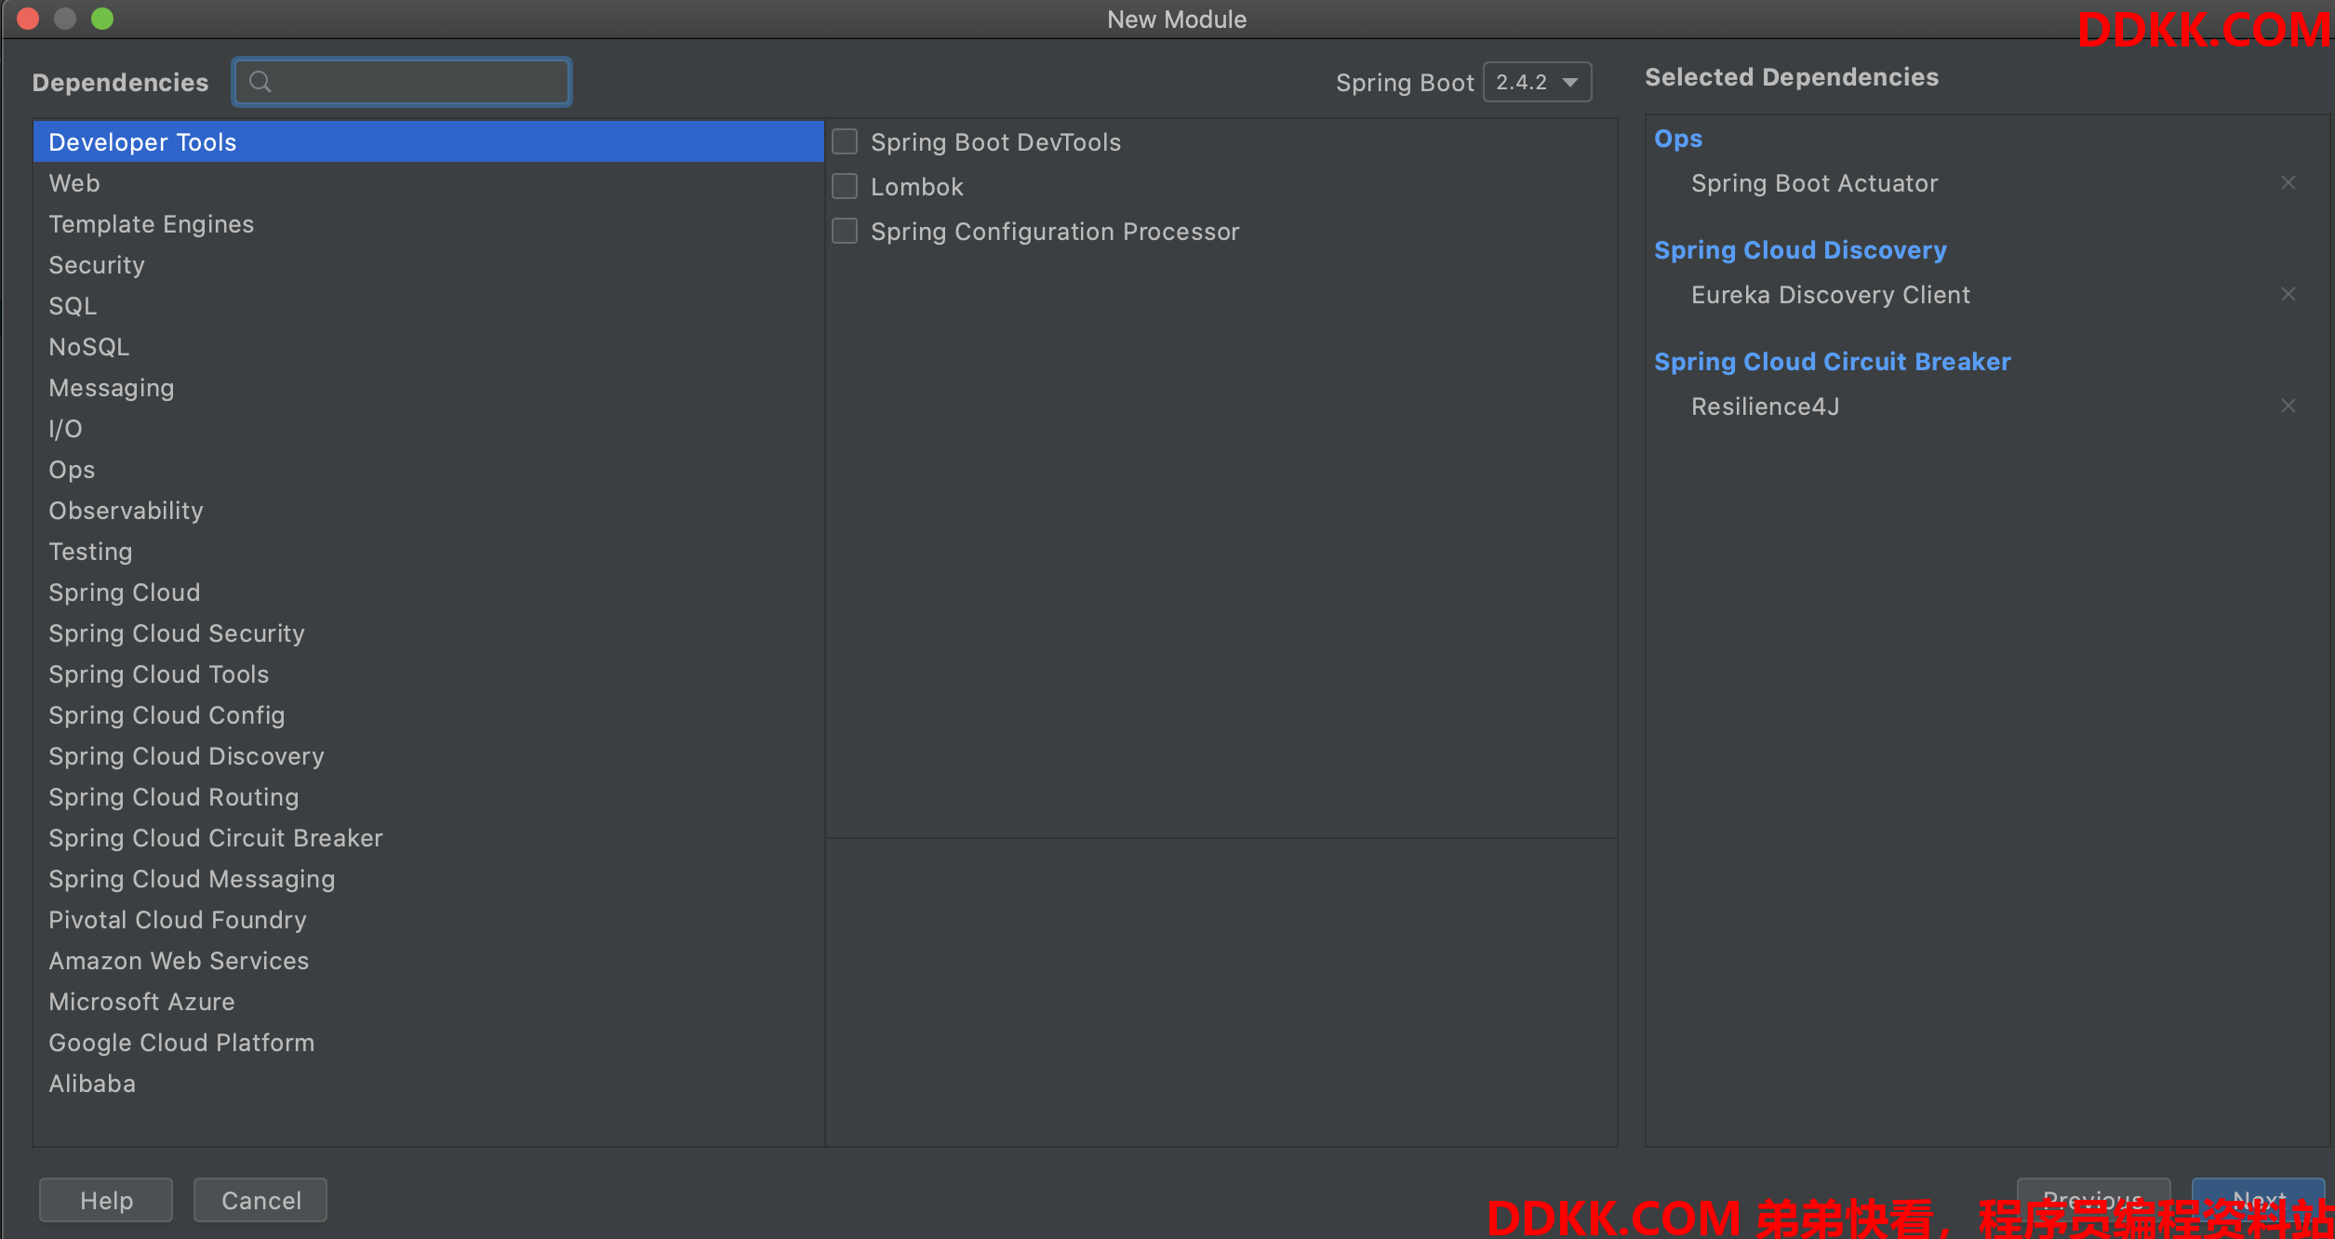Select Google Cloud Platform category
The height and width of the screenshot is (1239, 2335).
point(429,1042)
